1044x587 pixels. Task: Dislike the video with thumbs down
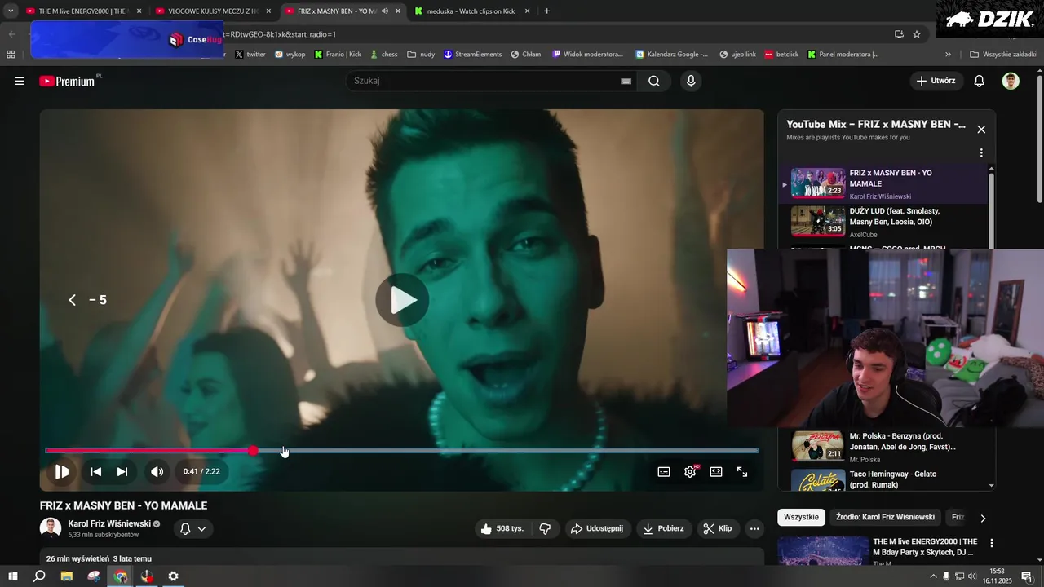545,528
